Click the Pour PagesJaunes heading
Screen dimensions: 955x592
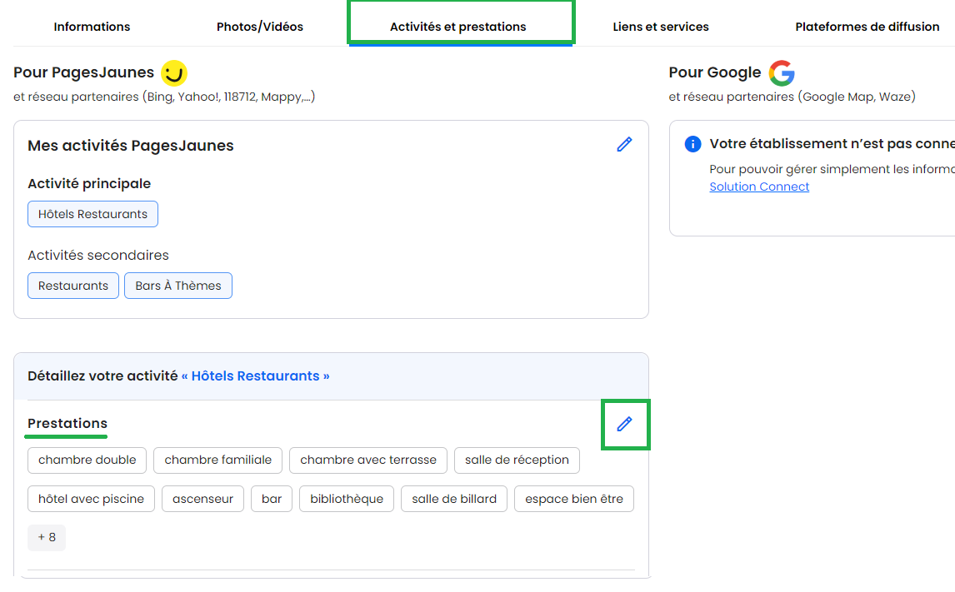point(84,72)
